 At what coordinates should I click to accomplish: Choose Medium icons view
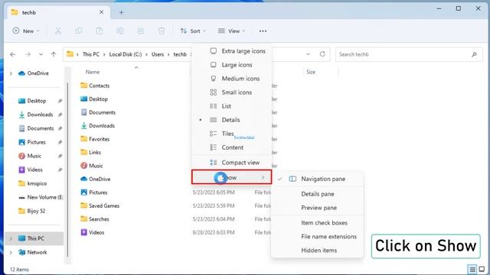click(x=231, y=78)
